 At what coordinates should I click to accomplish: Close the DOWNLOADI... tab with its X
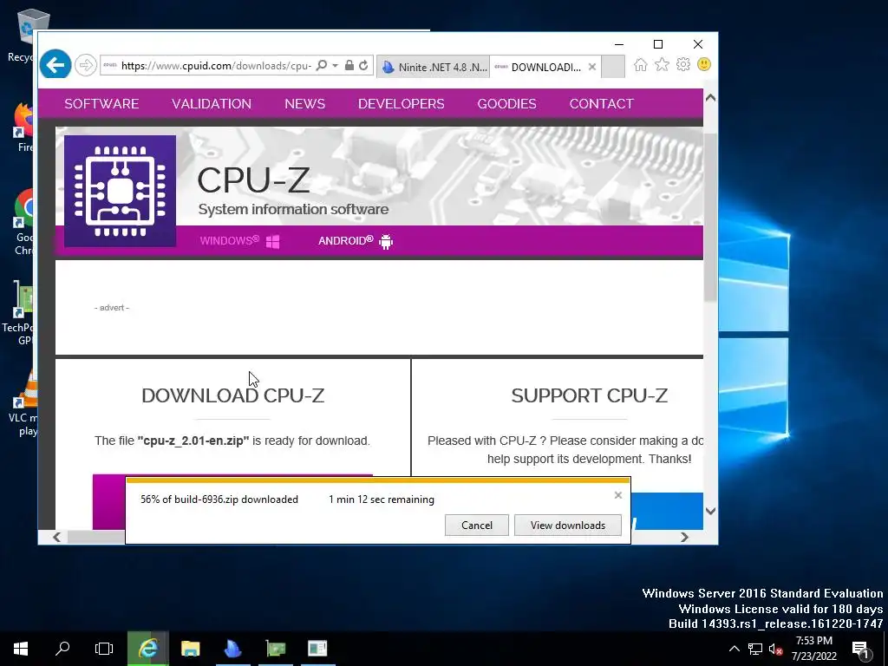click(x=591, y=67)
